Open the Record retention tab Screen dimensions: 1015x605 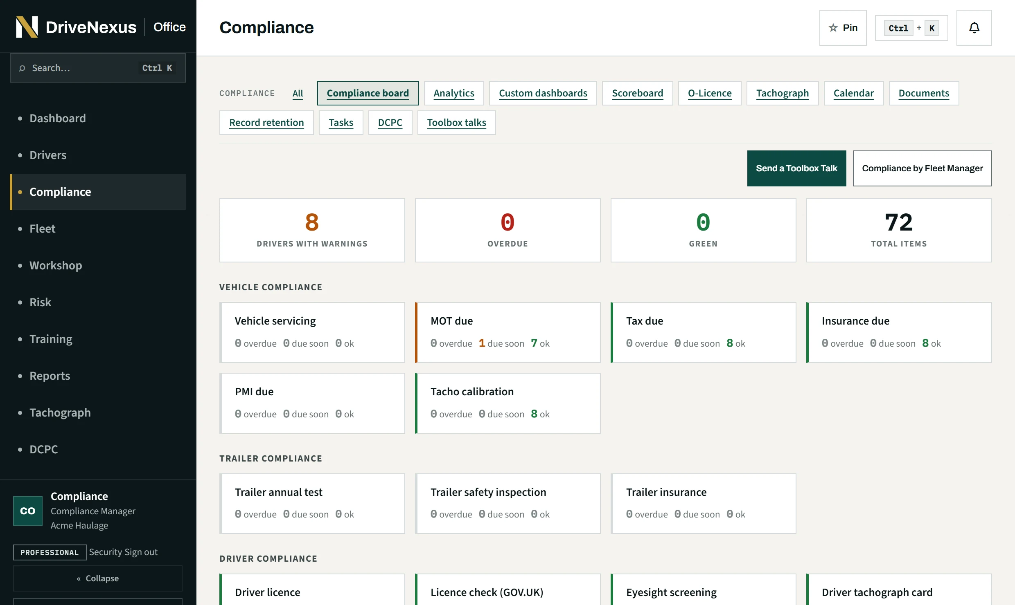pos(266,123)
